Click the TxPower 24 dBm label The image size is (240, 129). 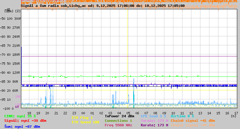click(x=119, y=116)
